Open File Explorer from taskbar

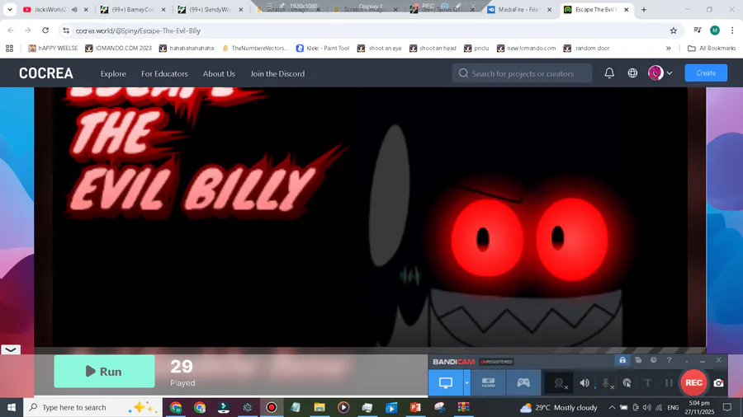[319, 408]
